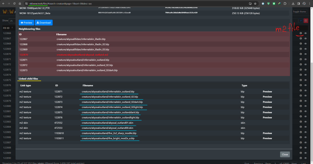Open browser downloads icon in toolbar

[x=293, y=4]
